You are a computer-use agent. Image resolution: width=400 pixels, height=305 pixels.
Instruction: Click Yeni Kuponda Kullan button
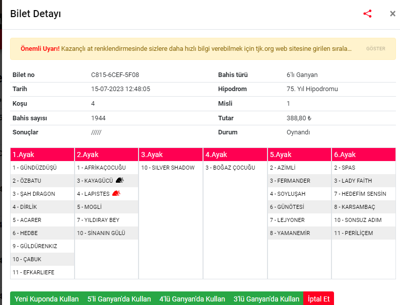pyautogui.click(x=46, y=299)
